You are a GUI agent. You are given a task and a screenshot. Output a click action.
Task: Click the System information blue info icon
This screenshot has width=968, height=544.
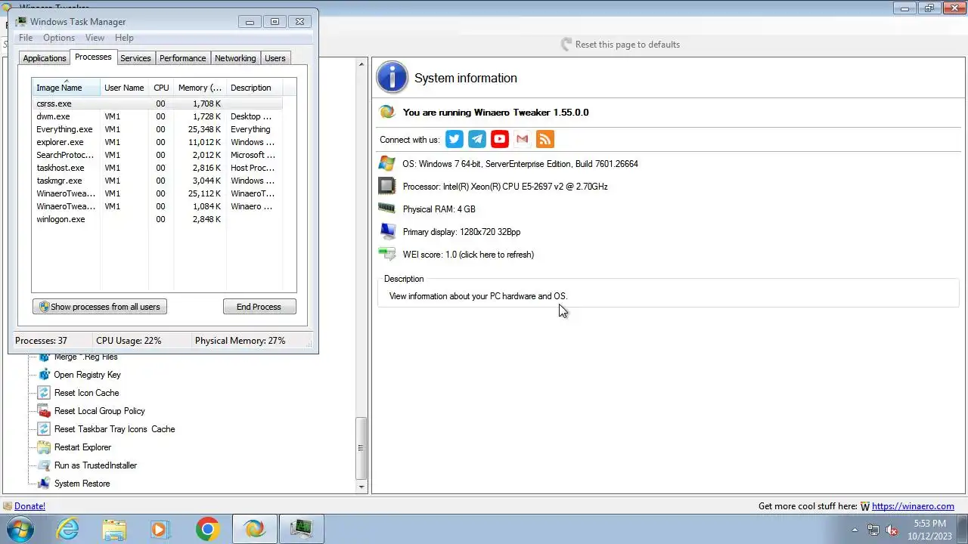392,78
